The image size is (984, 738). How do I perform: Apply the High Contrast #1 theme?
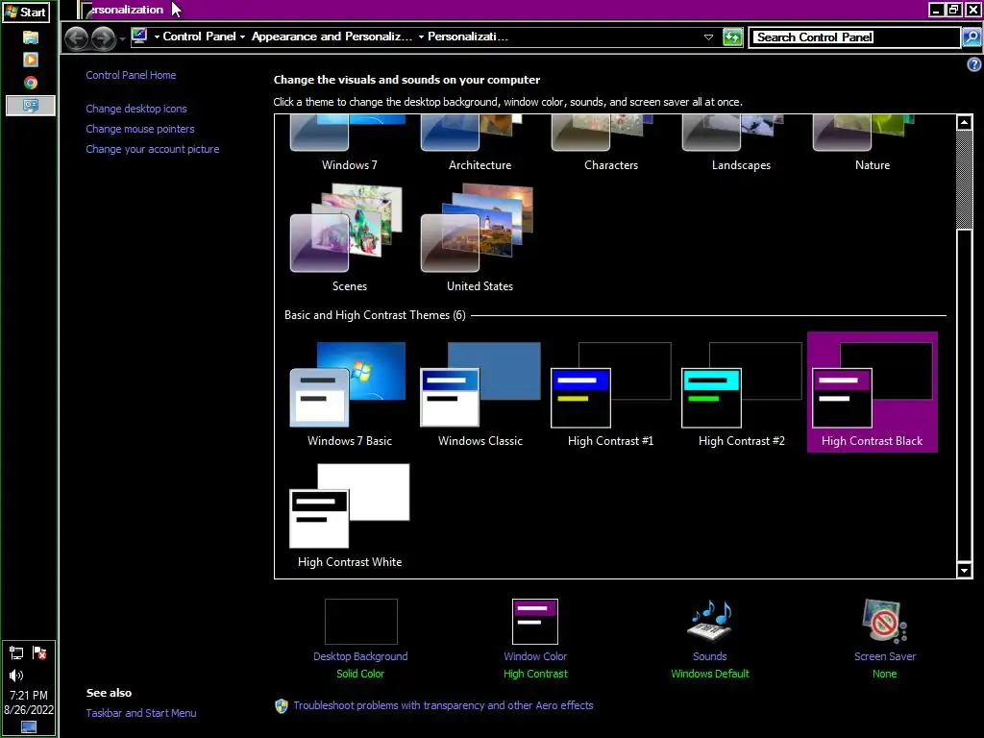(x=610, y=393)
